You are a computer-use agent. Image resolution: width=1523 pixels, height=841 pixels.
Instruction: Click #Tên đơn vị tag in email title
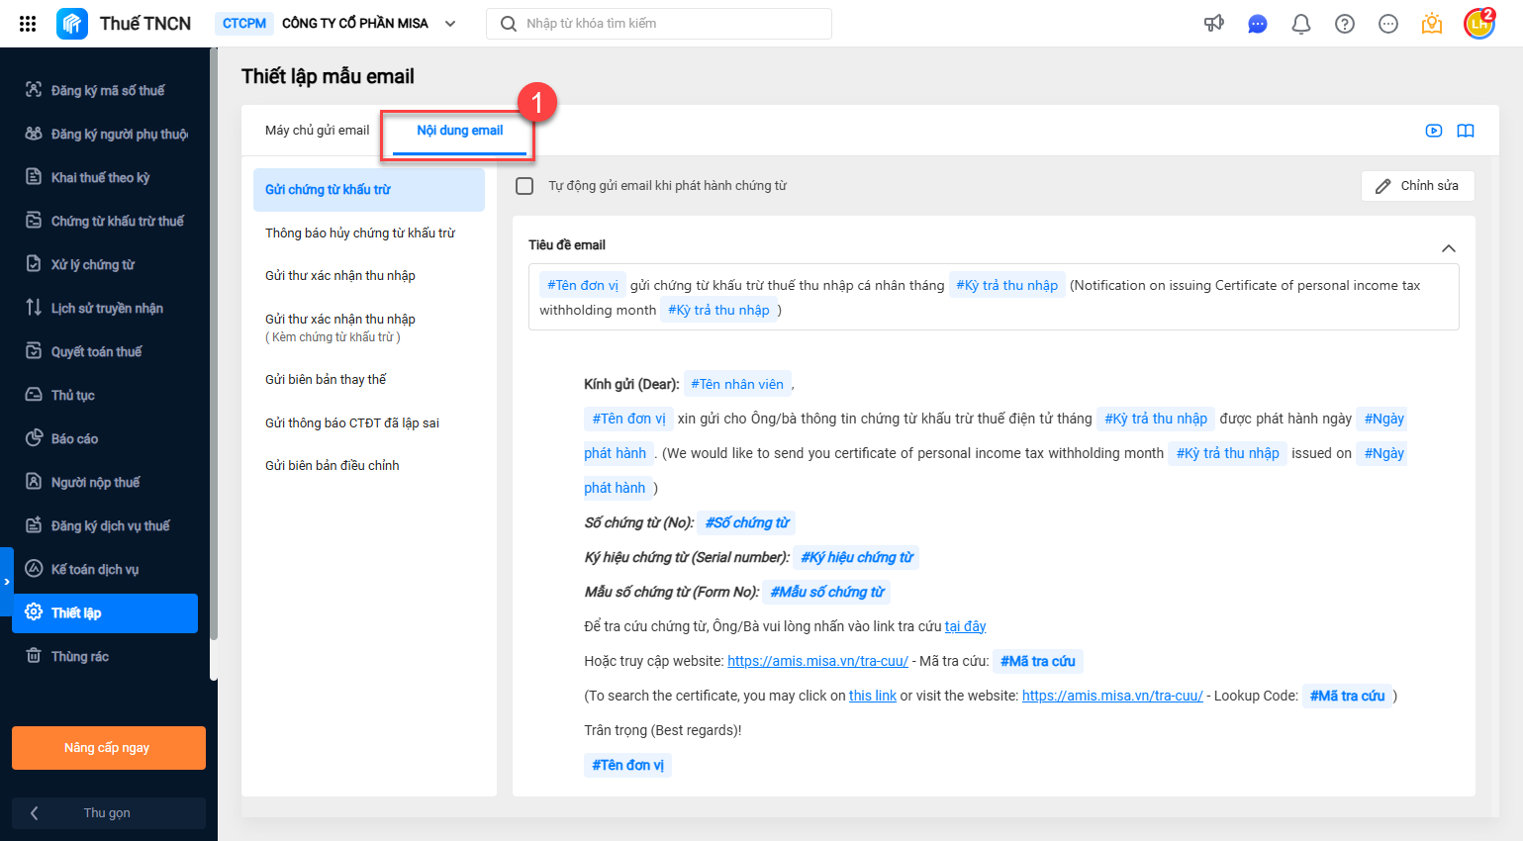pos(583,285)
